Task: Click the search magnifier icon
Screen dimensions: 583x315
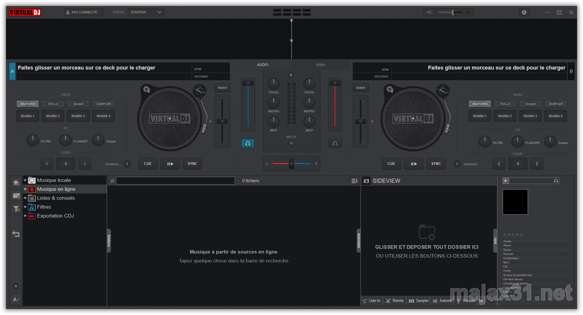Action: (x=112, y=181)
